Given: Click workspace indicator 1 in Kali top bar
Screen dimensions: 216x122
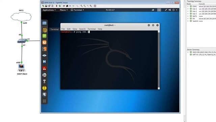Looking at the screenshot, I should pos(159,10).
